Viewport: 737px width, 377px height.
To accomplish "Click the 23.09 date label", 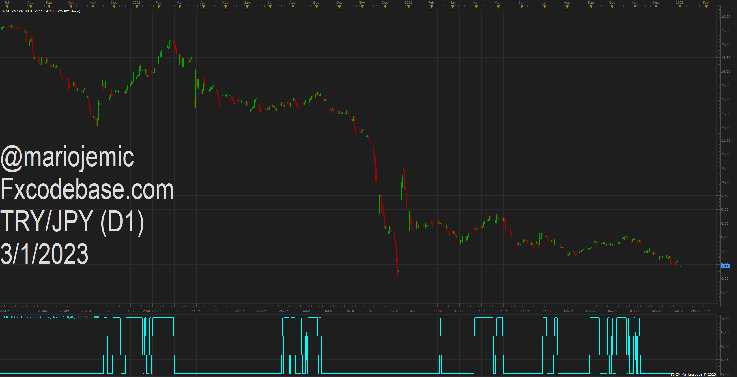I will 64,311.
